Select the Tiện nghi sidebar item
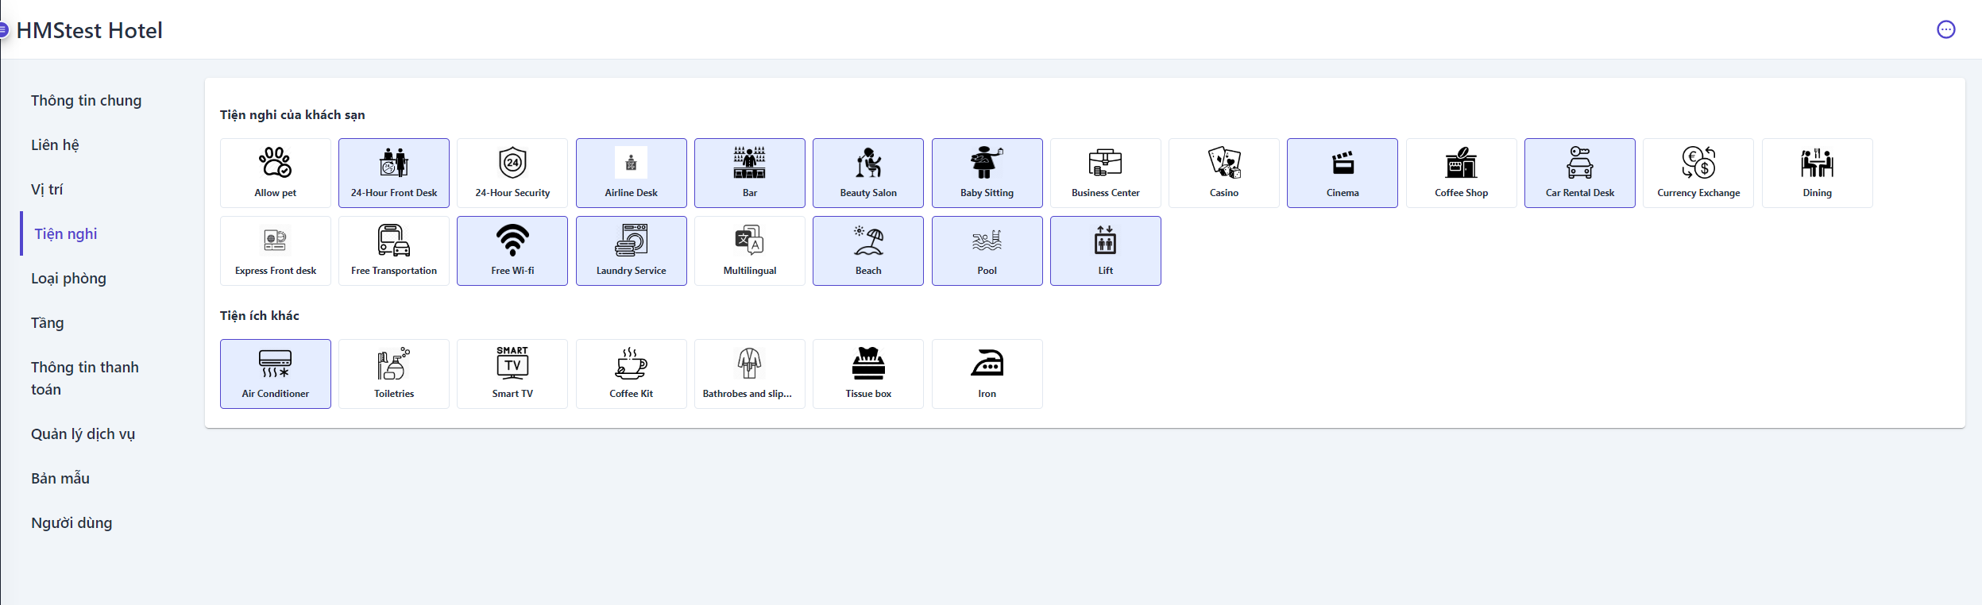This screenshot has height=605, width=1982. [x=66, y=233]
